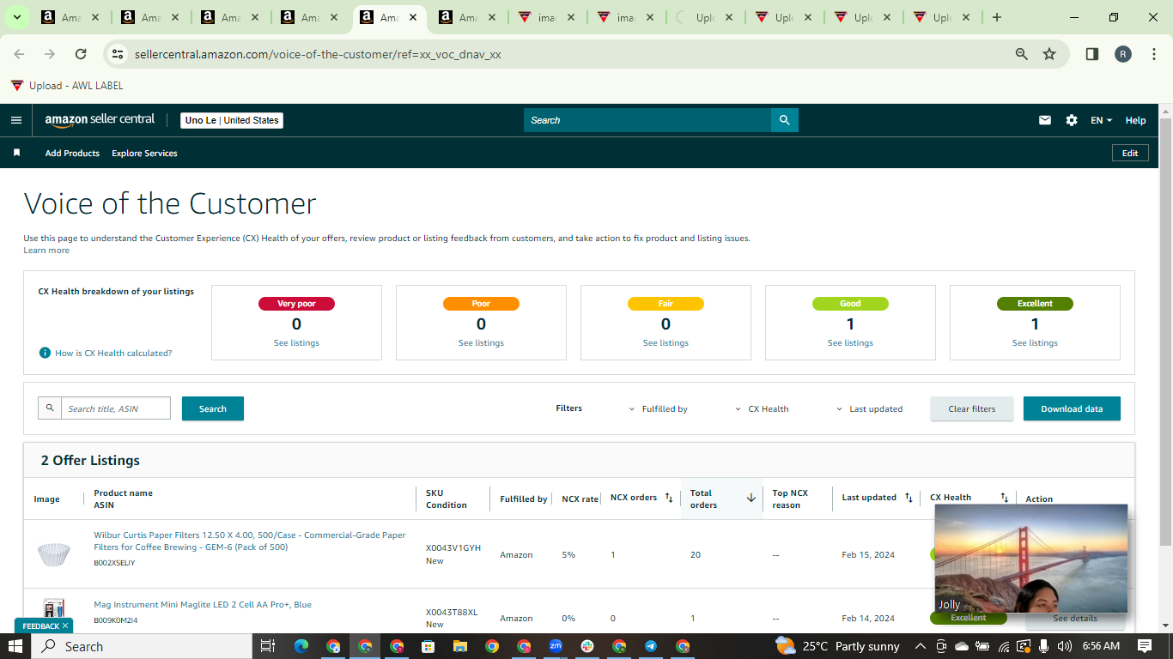1173x659 pixels.
Task: Bookmark this page with the star icon
Action: coord(1049,54)
